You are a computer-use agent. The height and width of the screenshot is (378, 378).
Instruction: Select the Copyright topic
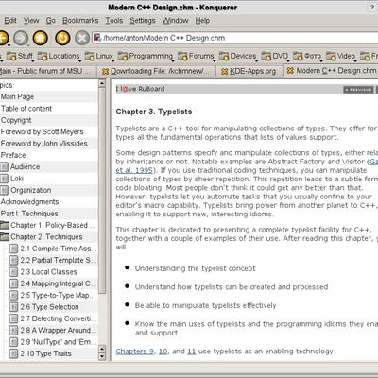point(16,120)
